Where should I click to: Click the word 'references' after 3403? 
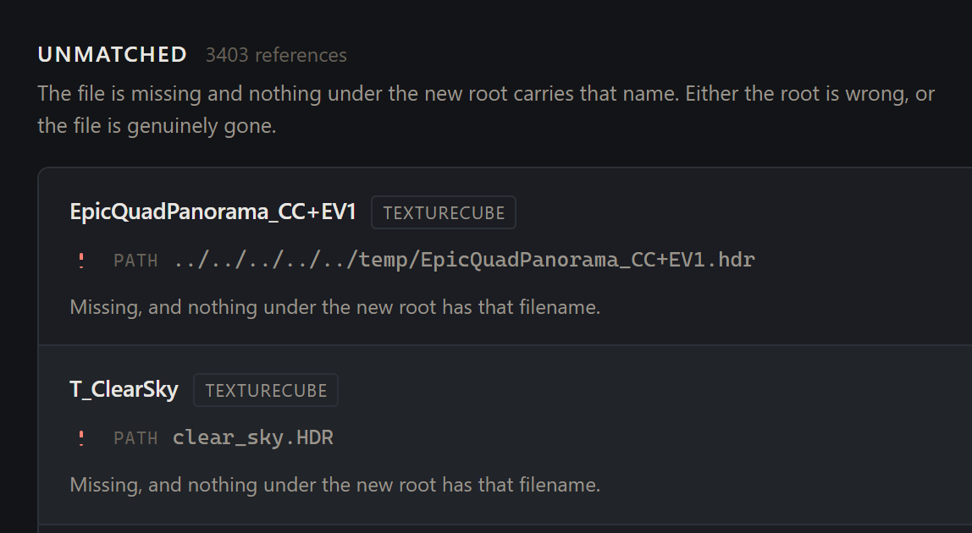click(x=301, y=55)
